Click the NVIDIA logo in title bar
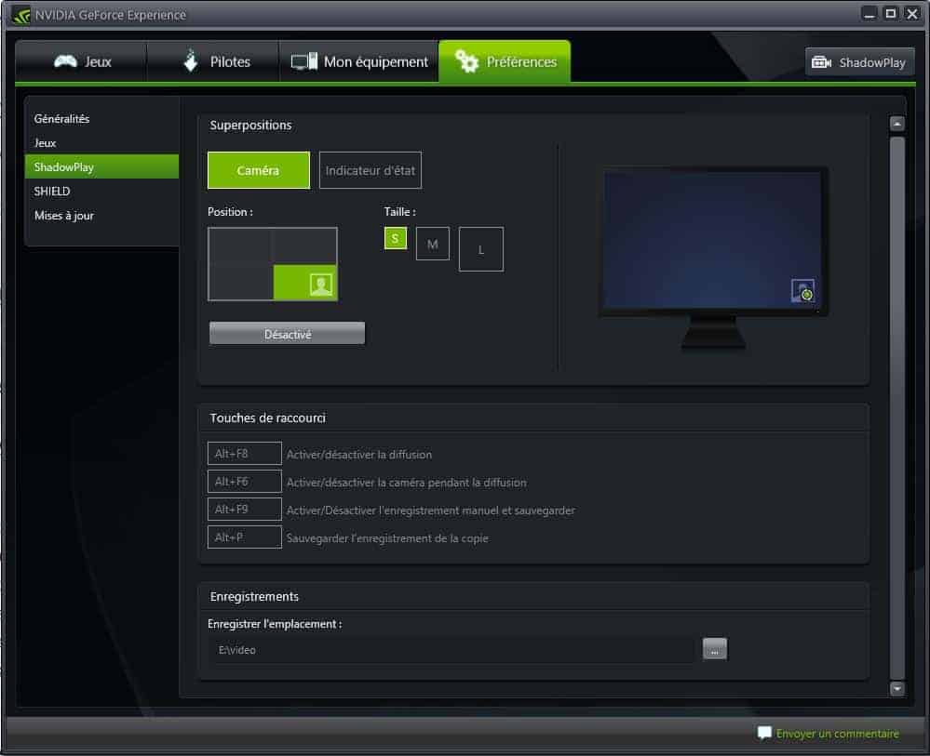The image size is (930, 756). 20,14
